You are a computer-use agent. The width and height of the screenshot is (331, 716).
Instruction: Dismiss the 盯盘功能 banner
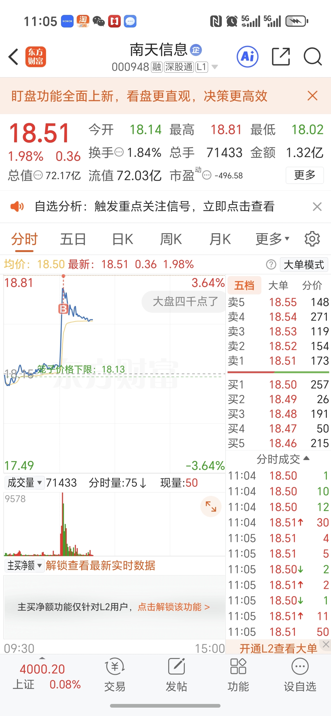[312, 96]
